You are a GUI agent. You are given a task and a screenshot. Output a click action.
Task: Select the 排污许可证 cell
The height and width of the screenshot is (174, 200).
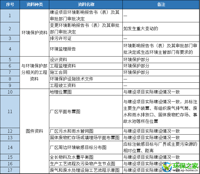[61, 38]
